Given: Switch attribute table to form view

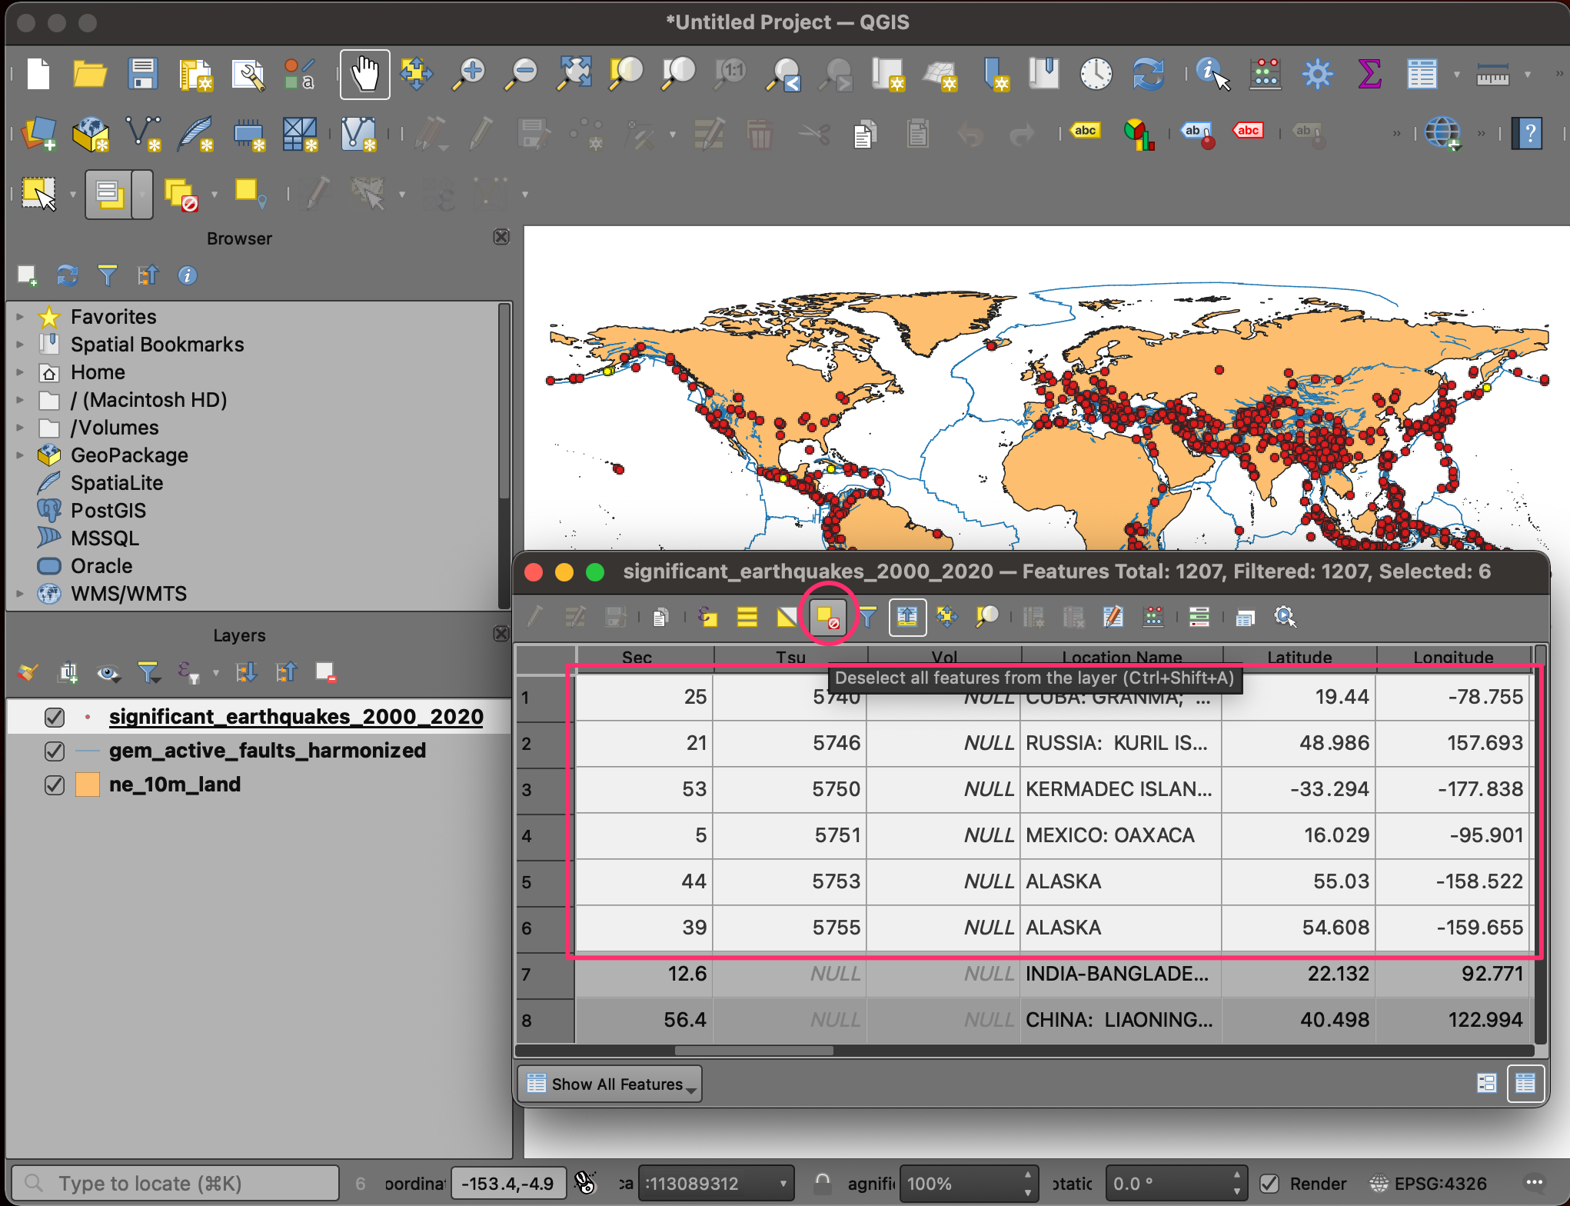Looking at the screenshot, I should pos(1487,1083).
